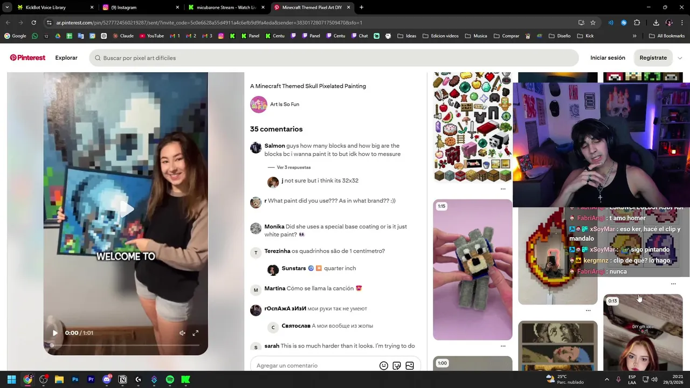
Task: Open the tab search dropdown
Action: [x=7, y=8]
